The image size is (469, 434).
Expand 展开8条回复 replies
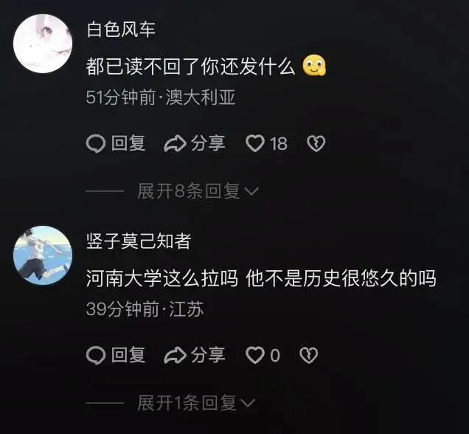[198, 191]
